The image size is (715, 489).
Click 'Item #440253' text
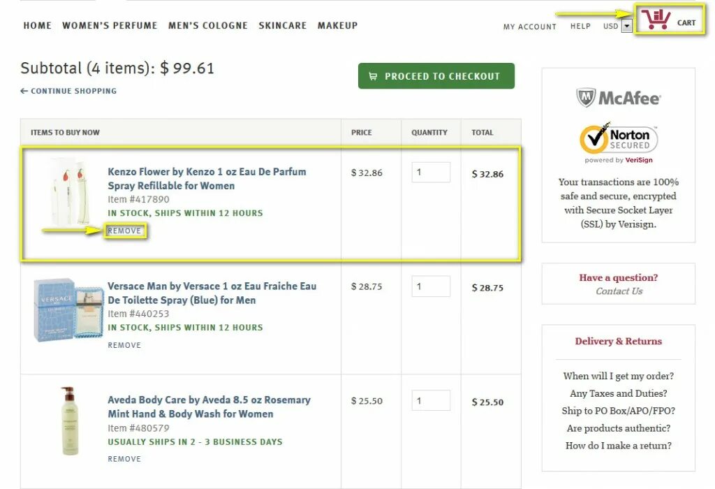click(x=138, y=314)
